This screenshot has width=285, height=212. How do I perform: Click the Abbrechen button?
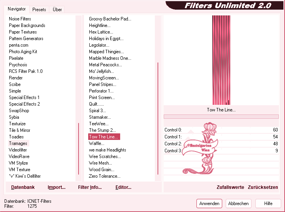[x=238, y=204]
